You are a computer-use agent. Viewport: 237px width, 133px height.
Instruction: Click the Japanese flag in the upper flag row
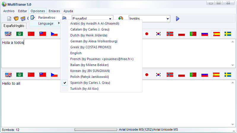pyautogui.click(x=147, y=34)
